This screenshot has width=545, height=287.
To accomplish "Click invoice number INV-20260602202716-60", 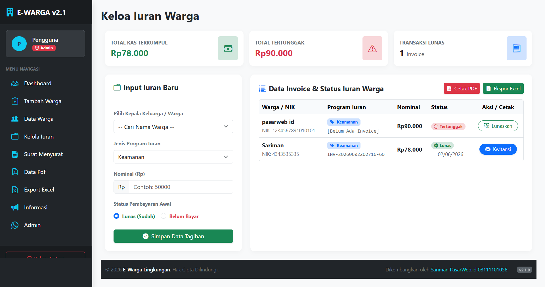I will [x=356, y=154].
